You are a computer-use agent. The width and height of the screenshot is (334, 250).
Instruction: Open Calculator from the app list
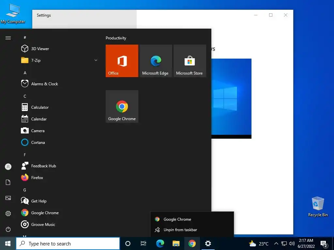pos(60,107)
